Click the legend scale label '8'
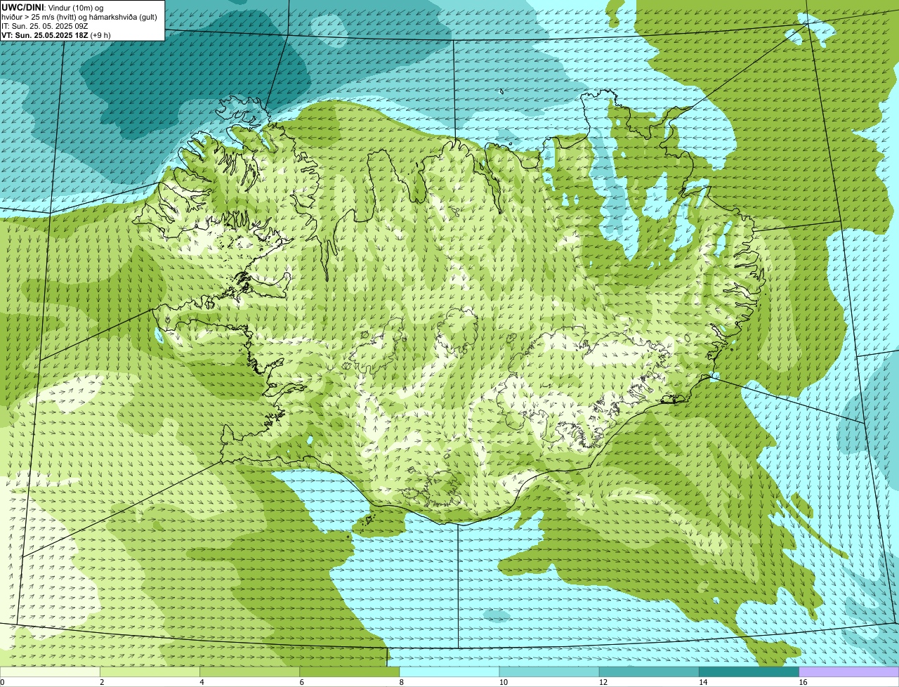This screenshot has width=899, height=687. [x=401, y=682]
